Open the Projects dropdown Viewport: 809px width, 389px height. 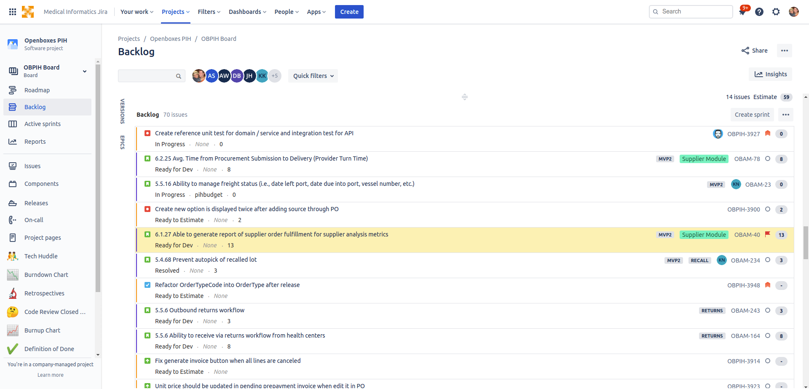pos(176,12)
